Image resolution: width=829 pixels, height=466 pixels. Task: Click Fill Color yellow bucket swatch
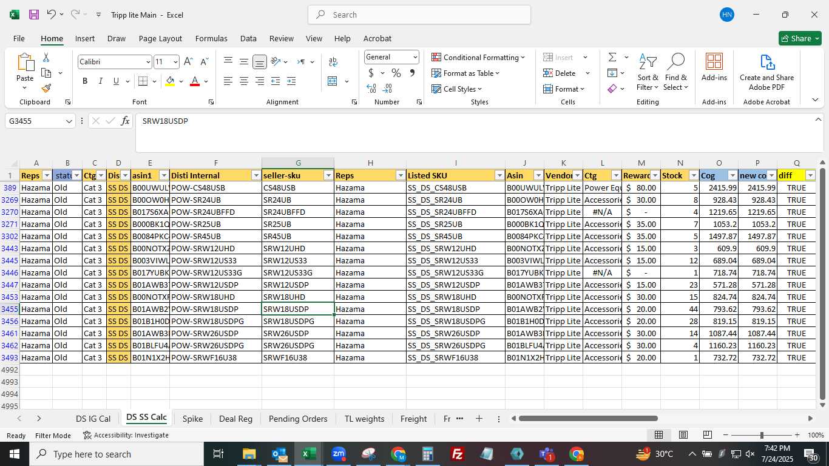tap(170, 81)
